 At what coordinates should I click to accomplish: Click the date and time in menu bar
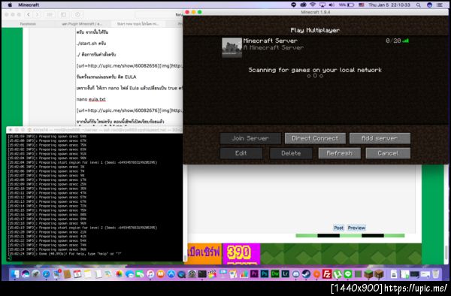[x=389, y=5]
